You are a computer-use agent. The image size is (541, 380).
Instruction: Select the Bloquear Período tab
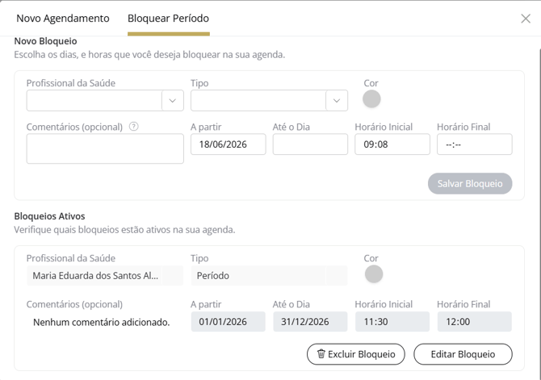(x=169, y=19)
